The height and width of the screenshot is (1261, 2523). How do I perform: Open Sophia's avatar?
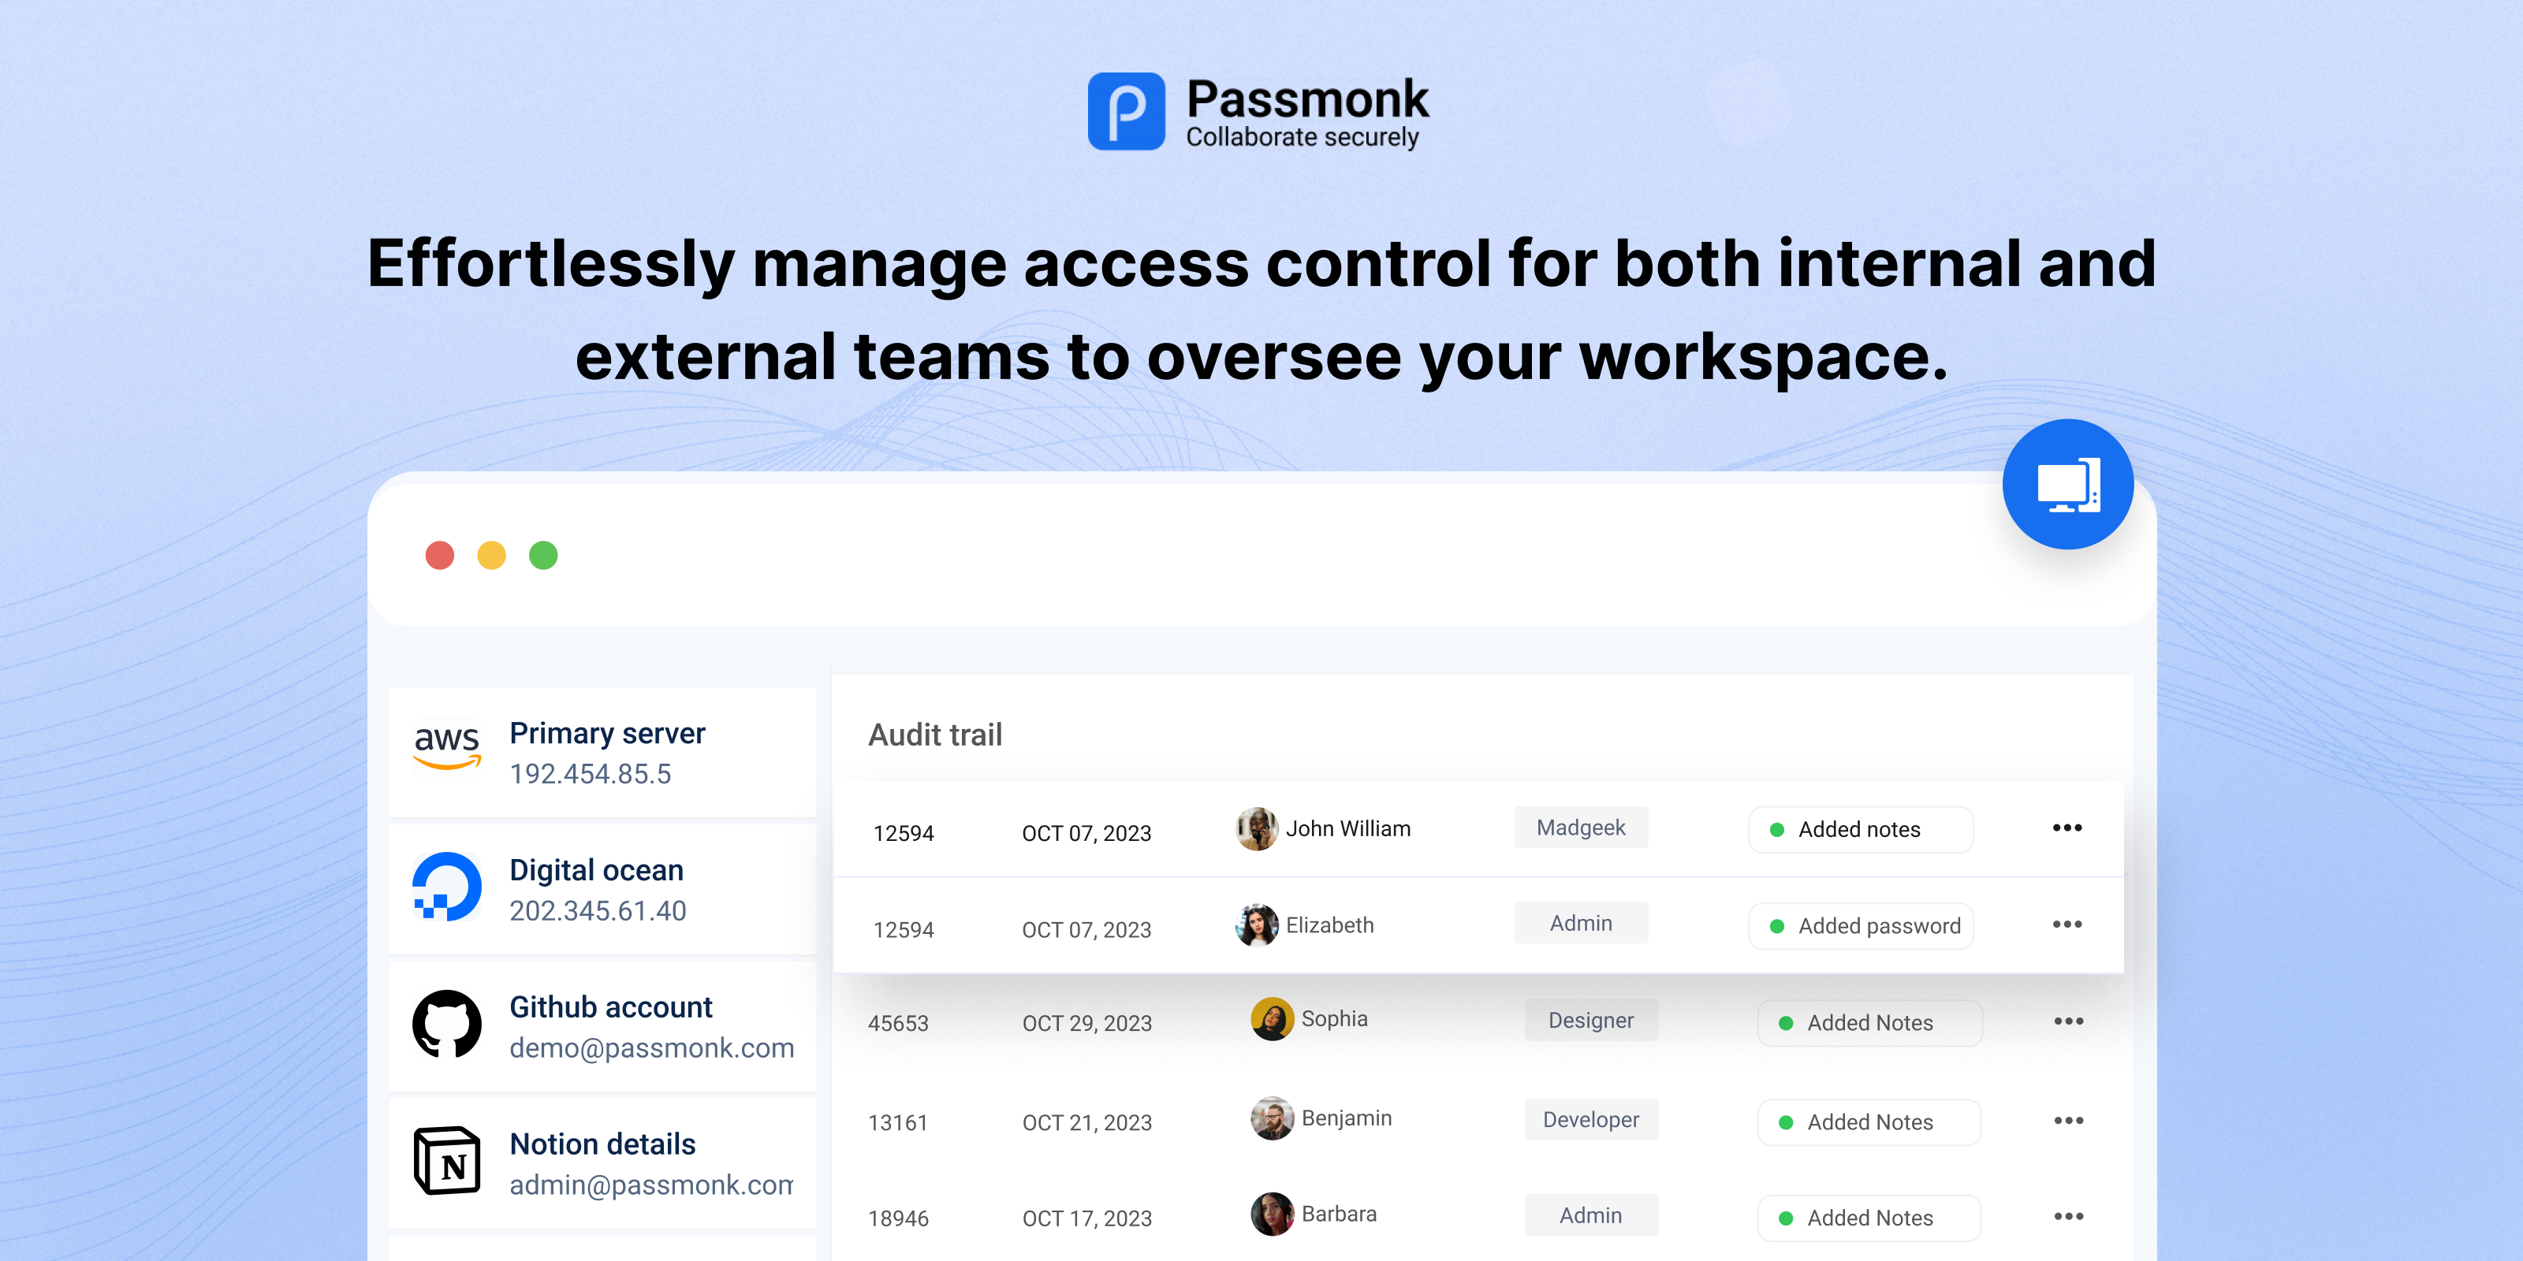point(1273,1019)
